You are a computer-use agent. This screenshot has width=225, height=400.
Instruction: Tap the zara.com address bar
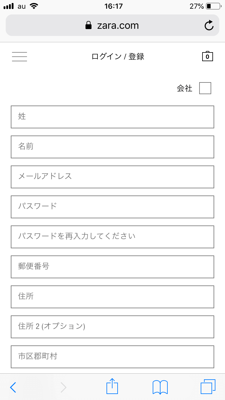(112, 25)
